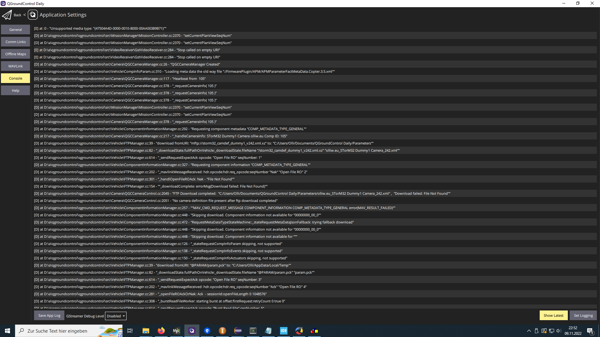Select the "_handlOpenFileROAck: Nak - File Not Found" line

(x=315, y=179)
